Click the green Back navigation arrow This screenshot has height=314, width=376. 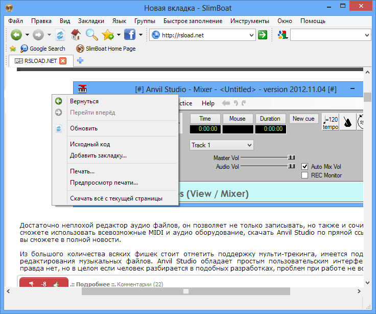[16, 35]
